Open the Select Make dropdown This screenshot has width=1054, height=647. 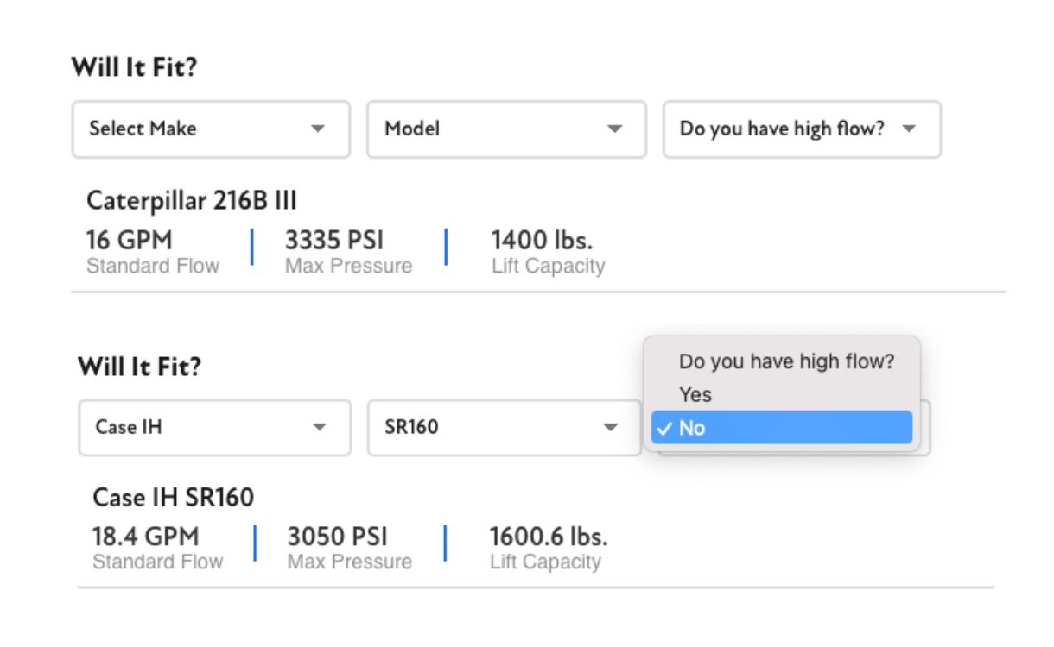coord(211,129)
